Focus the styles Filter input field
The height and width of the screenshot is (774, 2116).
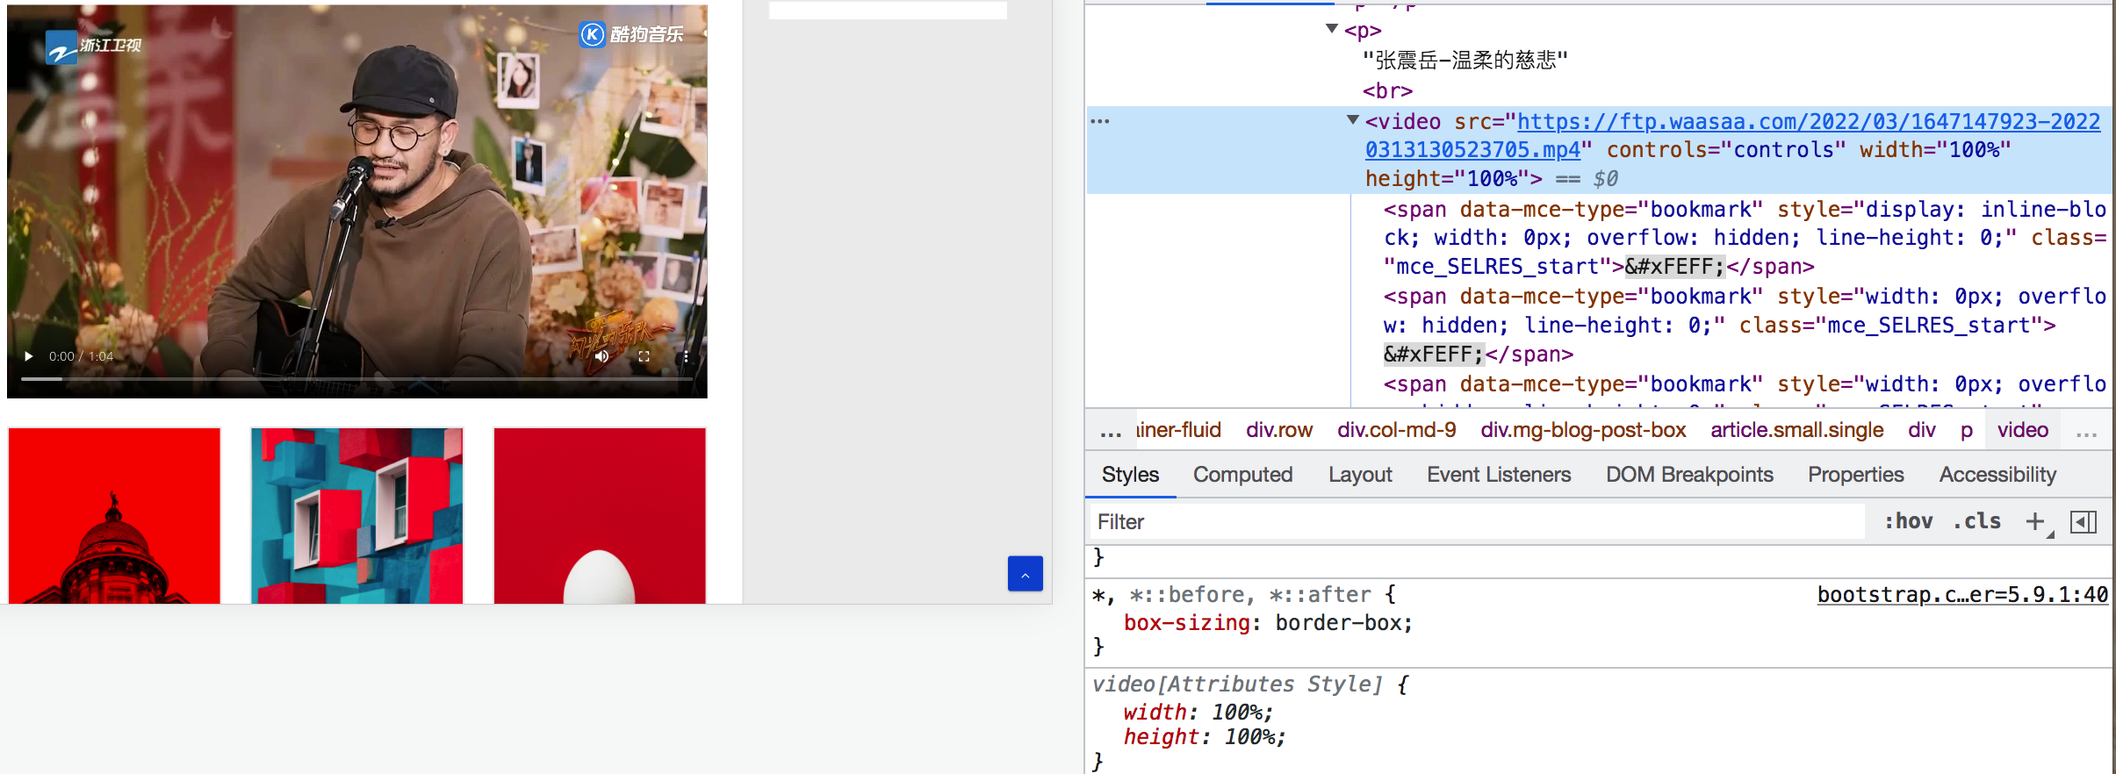[1477, 522]
